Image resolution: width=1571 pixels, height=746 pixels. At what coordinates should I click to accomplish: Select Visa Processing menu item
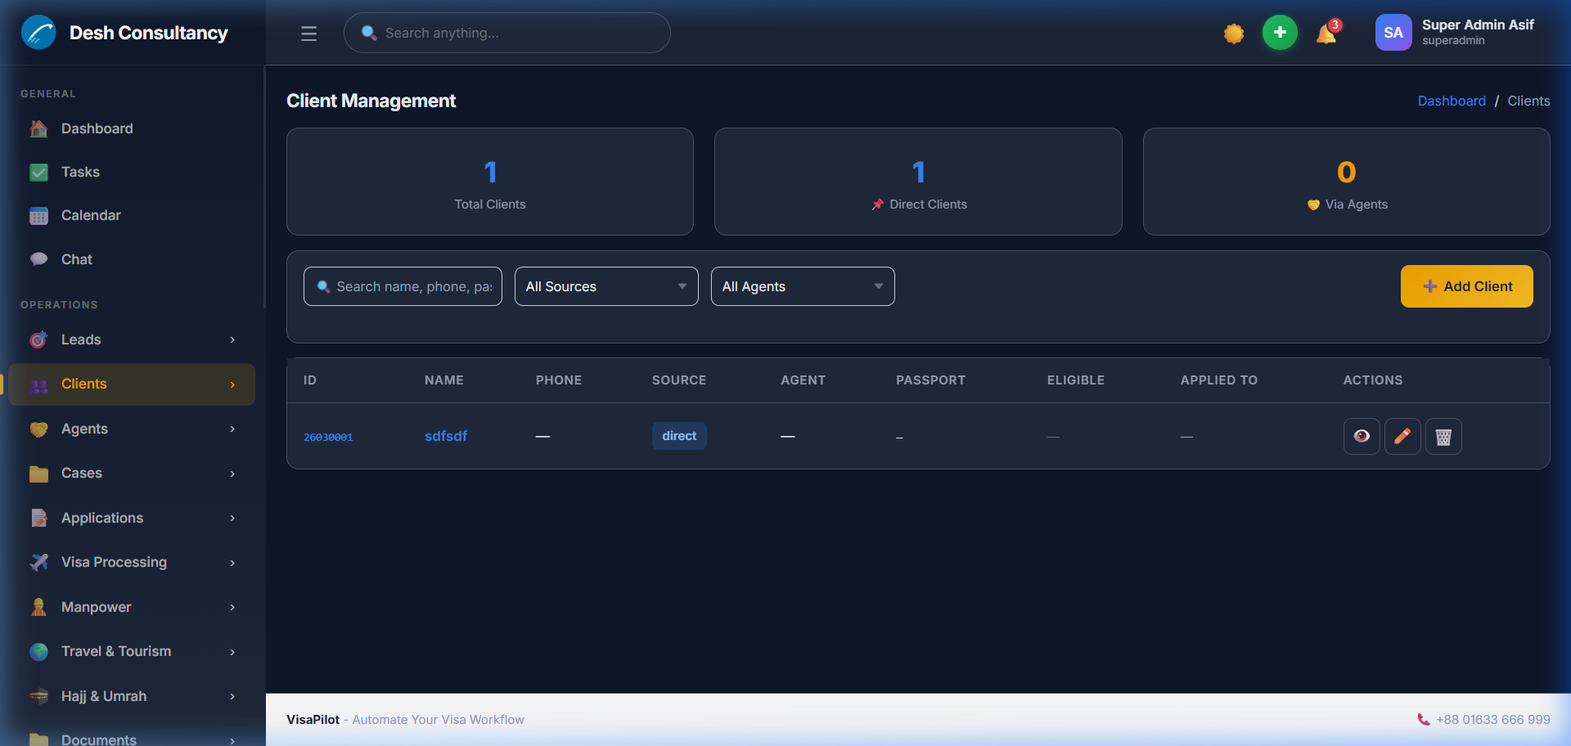(x=132, y=562)
